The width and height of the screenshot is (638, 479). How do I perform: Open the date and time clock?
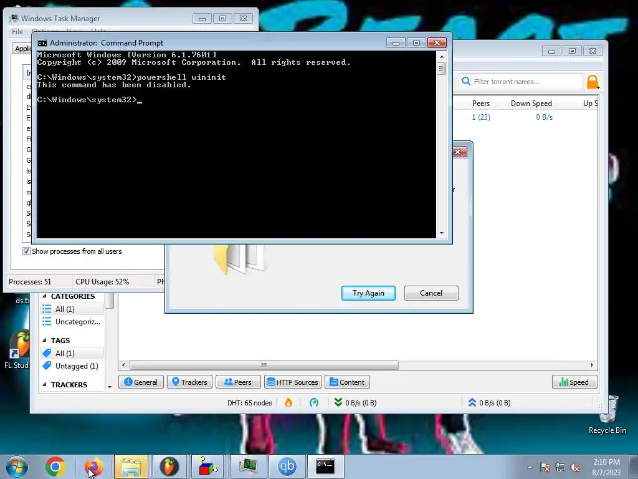pos(606,467)
